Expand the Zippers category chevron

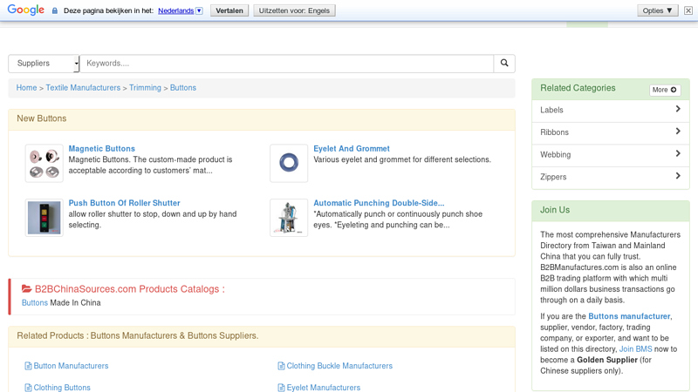[x=678, y=176]
